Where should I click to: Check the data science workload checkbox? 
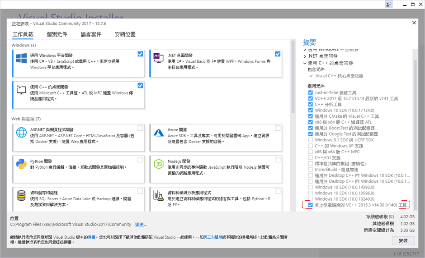pos(278,191)
